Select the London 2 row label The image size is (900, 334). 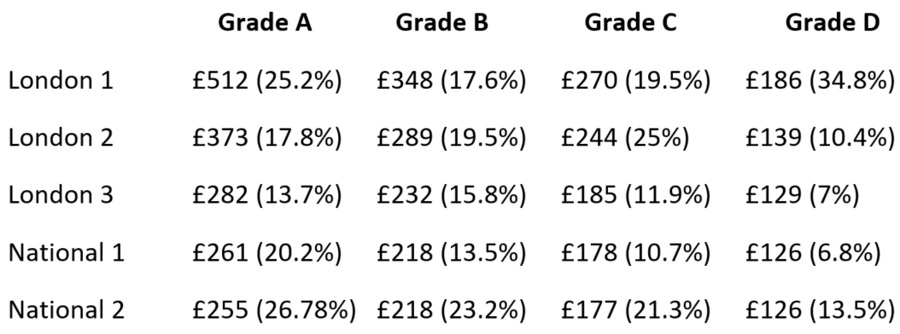61,138
